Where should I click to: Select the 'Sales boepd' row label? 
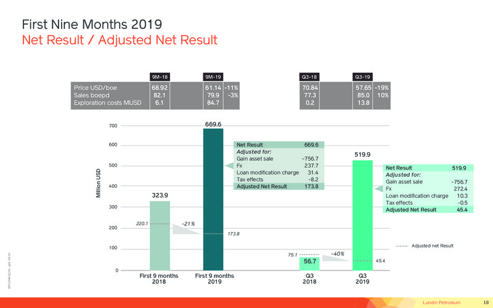click(91, 95)
